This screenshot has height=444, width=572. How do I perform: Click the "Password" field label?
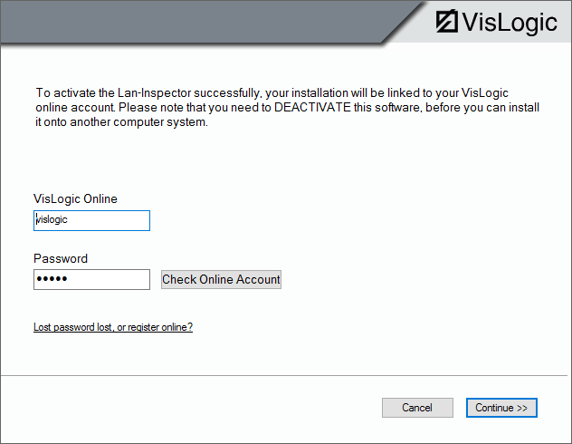[61, 258]
